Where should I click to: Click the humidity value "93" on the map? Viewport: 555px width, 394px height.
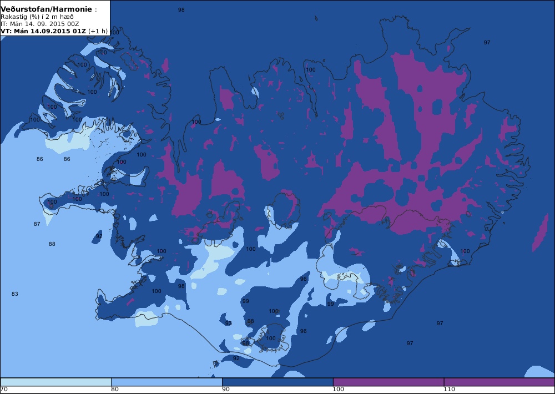tap(229, 323)
